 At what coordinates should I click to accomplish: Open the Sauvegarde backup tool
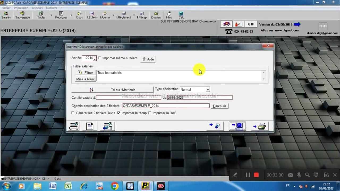(23, 15)
